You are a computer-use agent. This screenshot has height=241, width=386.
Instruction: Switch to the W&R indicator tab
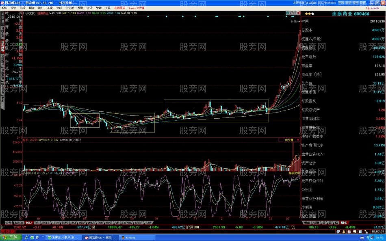91,223
